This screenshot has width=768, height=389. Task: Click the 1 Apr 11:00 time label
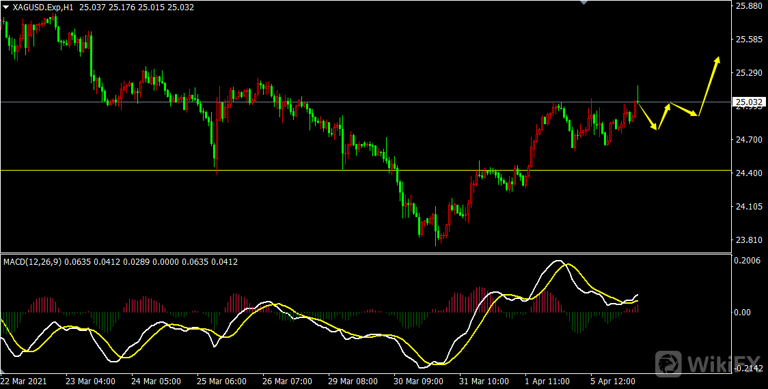click(549, 380)
